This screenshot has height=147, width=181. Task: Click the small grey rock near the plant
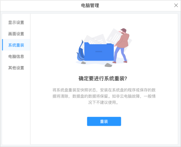coord(83,63)
